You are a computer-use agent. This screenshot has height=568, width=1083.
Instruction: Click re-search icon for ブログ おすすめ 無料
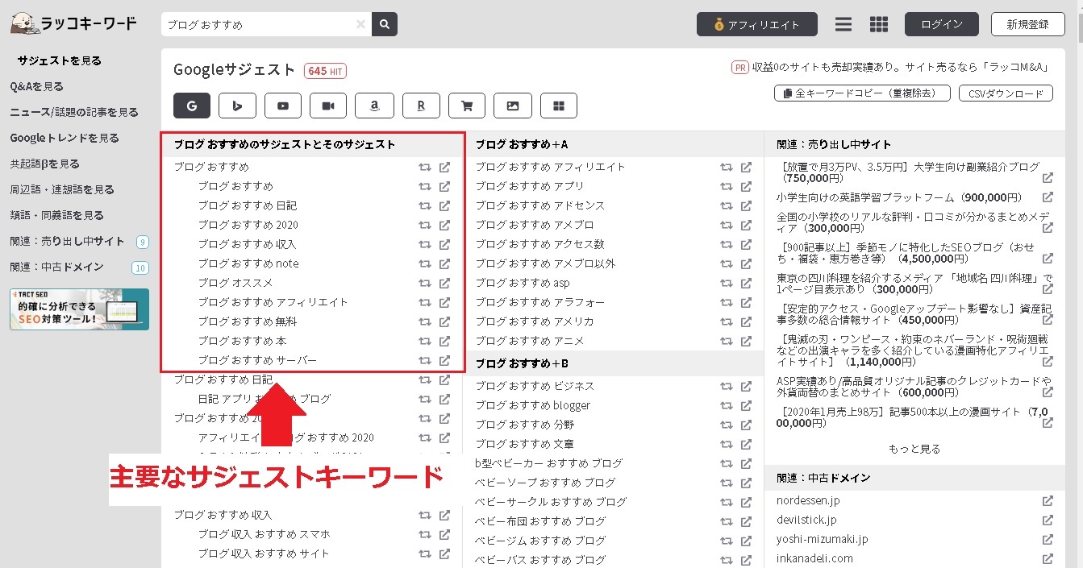point(425,321)
